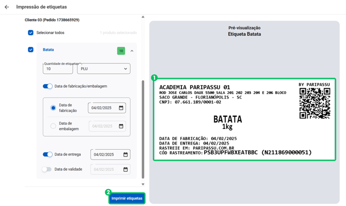This screenshot has width=346, height=206.
Task: Open calendar for Data de entrega
Action: click(x=125, y=154)
